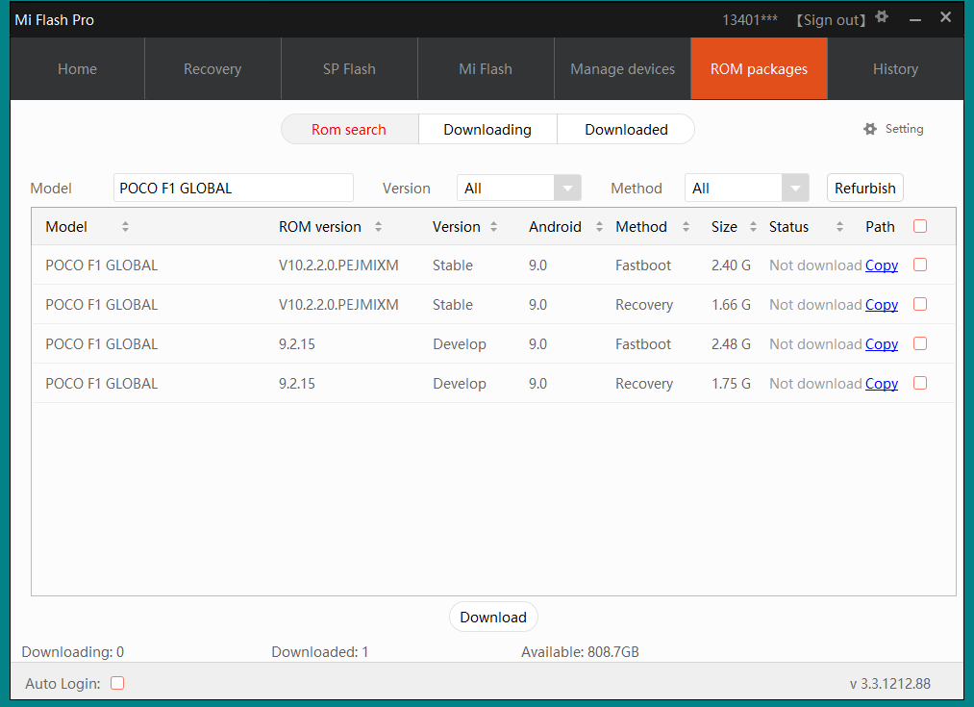This screenshot has height=707, width=974.
Task: Close the Mi Flash Pro window
Action: (945, 17)
